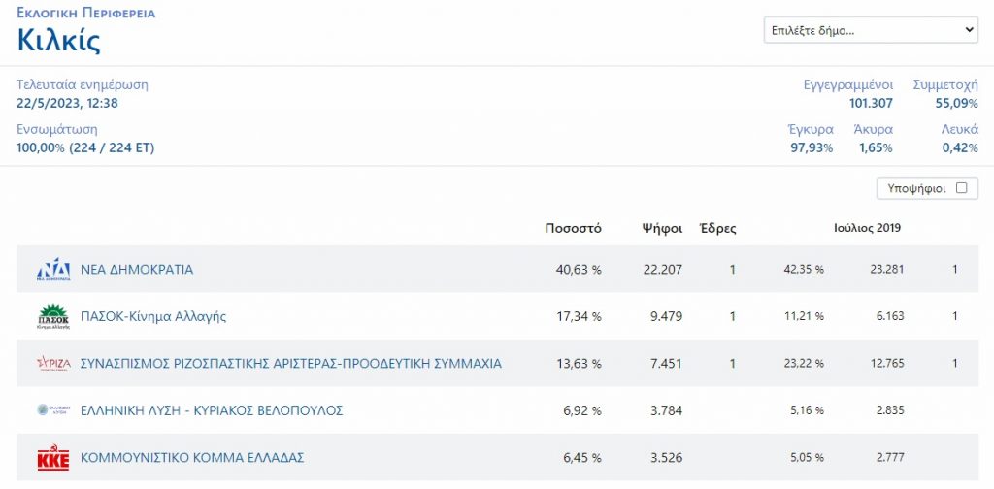Click the Εγγεγραμμένοι 101.307 value
Viewport: 994px width, 489px height.
click(x=871, y=103)
